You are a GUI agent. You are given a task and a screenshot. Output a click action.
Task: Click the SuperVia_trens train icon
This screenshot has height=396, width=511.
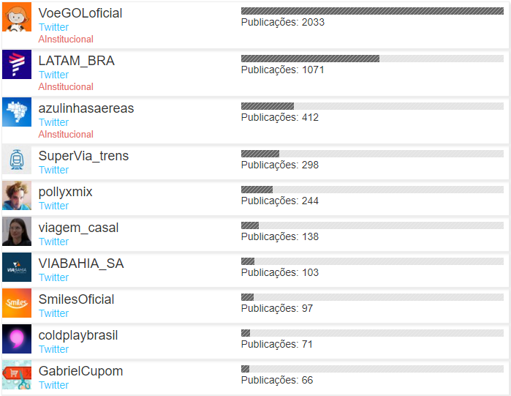(x=17, y=160)
